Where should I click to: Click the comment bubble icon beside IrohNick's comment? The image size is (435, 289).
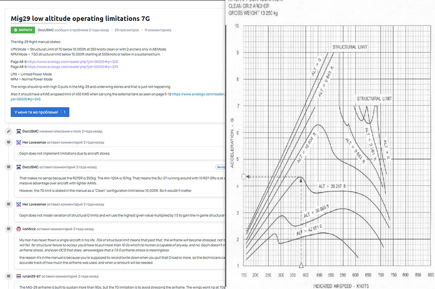[9, 229]
